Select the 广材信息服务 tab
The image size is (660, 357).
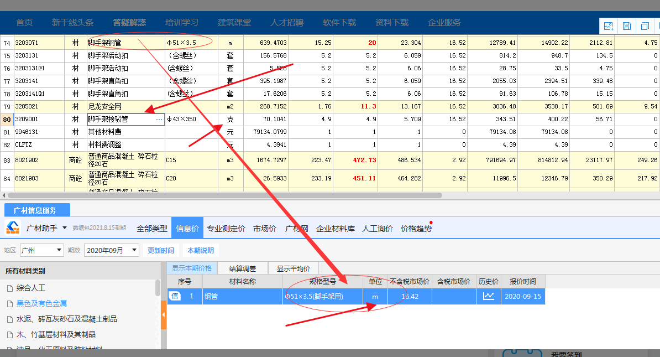pyautogui.click(x=37, y=210)
